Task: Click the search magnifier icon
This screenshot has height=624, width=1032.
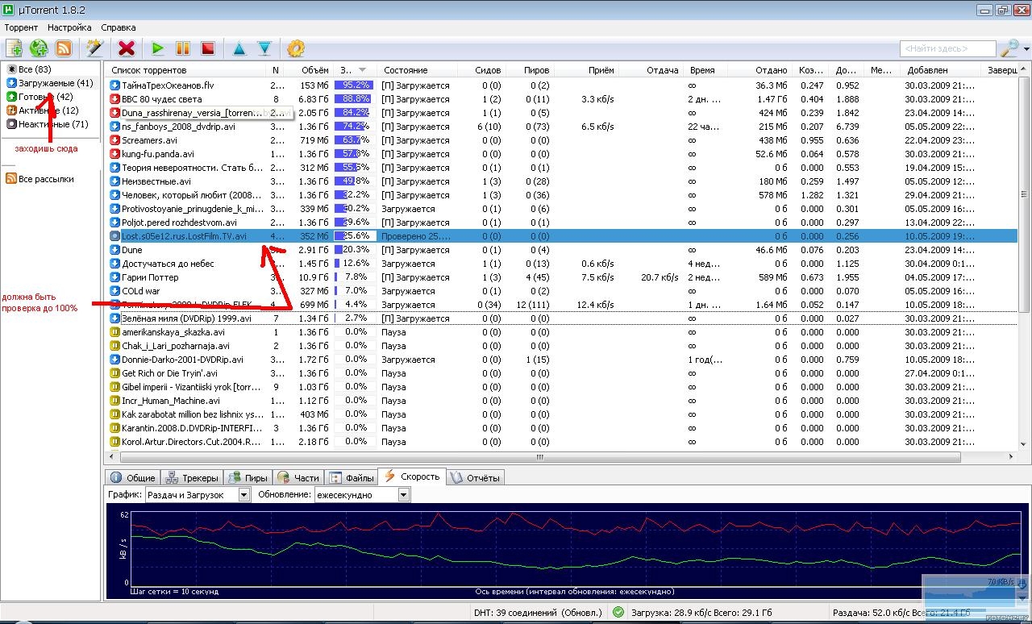Action: 1009,48
